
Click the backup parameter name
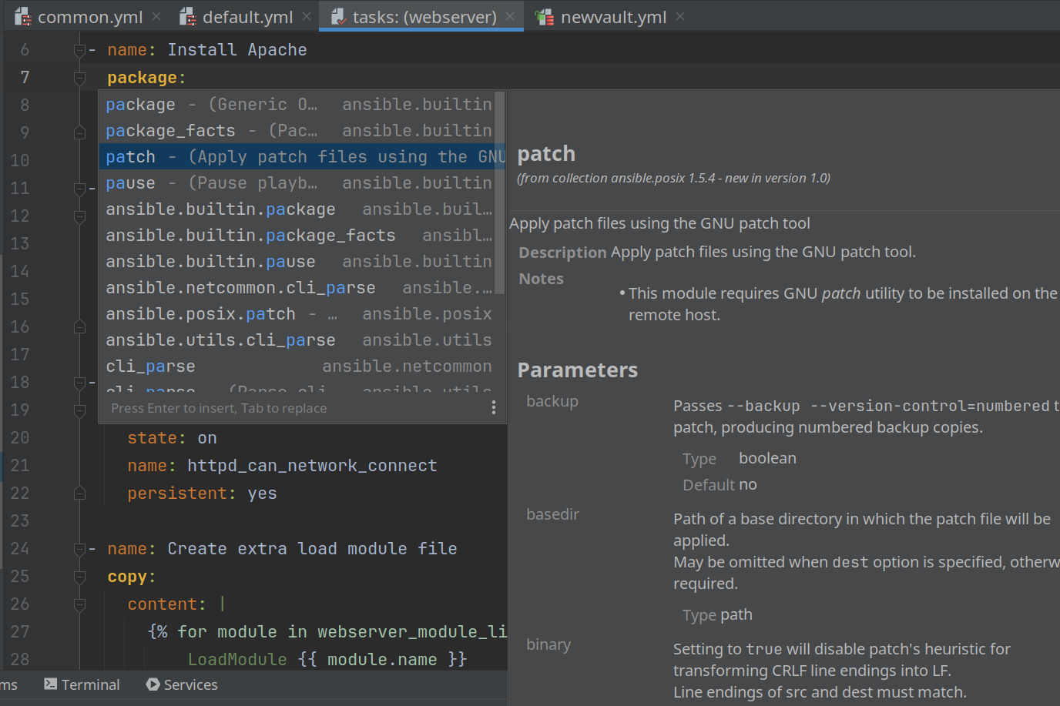point(552,401)
